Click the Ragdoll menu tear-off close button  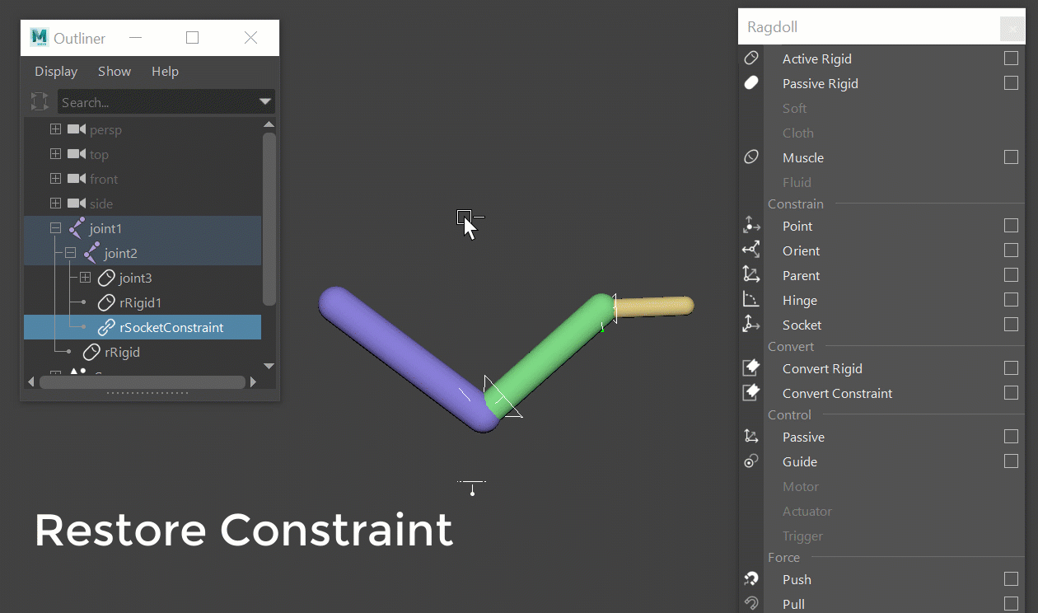(1012, 28)
